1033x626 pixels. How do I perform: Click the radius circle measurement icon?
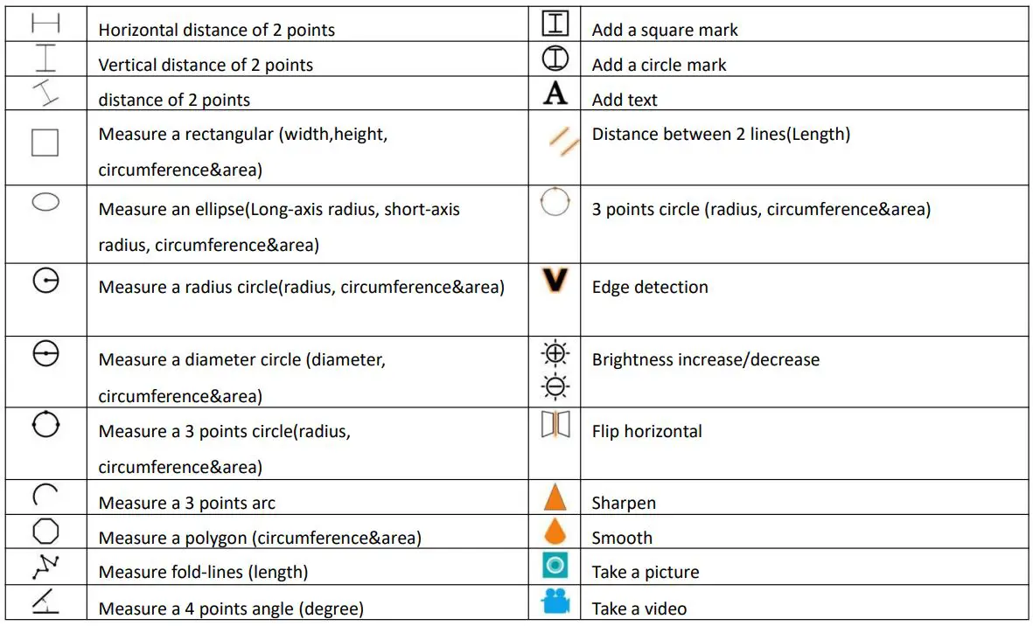[45, 281]
